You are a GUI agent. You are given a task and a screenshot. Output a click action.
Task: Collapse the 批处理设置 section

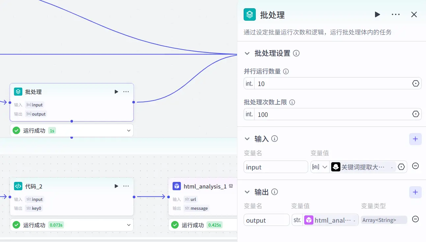click(x=248, y=53)
